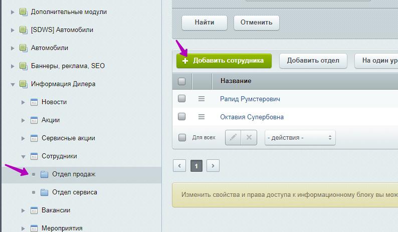Open the Рапид Румстерович link
This screenshot has width=398, height=232.
(250, 99)
